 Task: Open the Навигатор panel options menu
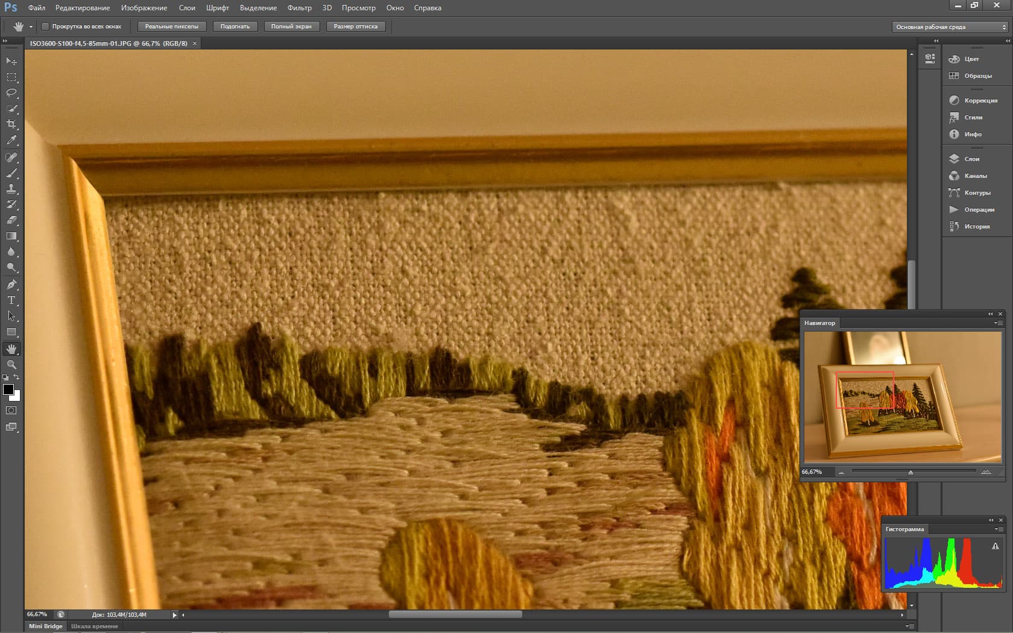click(999, 323)
